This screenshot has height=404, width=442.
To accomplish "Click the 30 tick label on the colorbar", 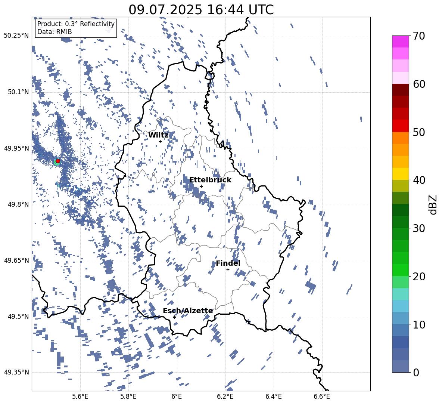I will 419,228.
